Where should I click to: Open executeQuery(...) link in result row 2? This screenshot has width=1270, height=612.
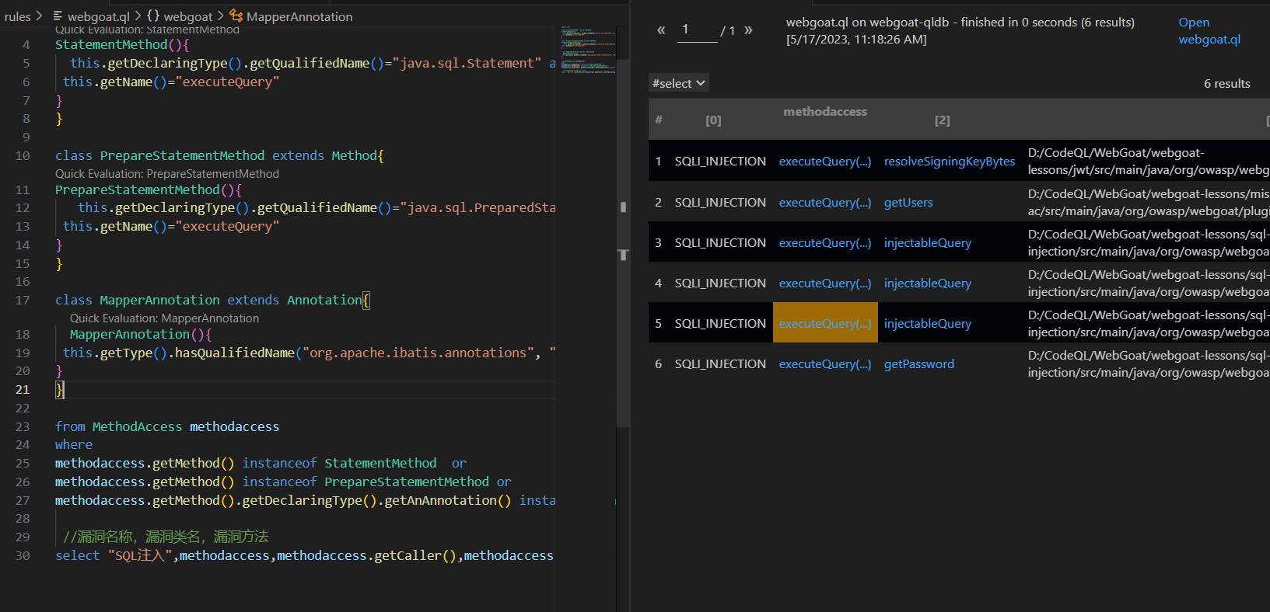(825, 203)
